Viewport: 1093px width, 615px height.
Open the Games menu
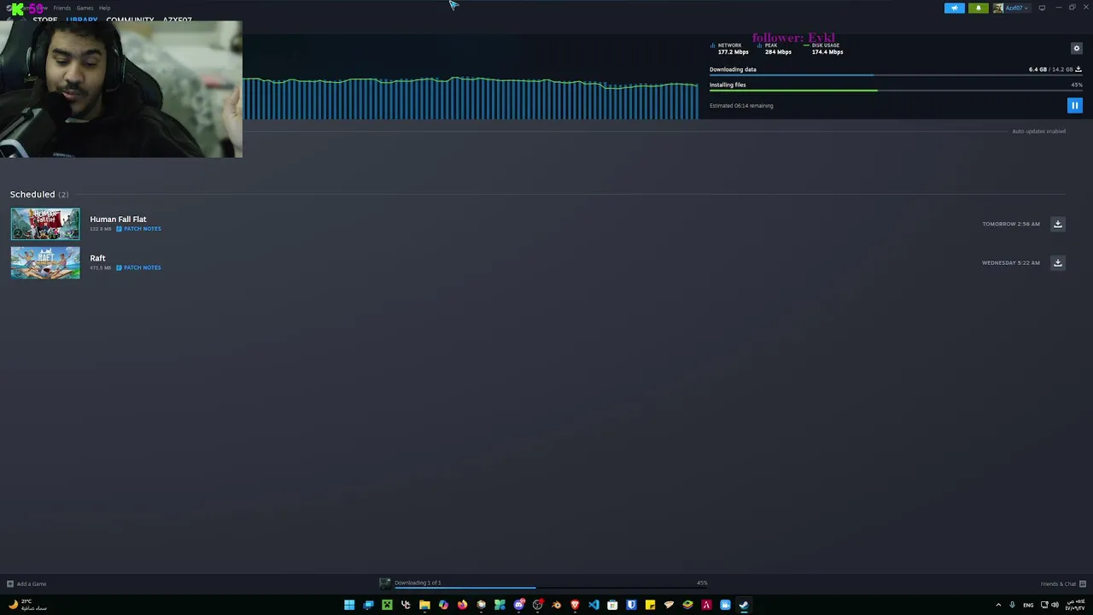[x=85, y=8]
